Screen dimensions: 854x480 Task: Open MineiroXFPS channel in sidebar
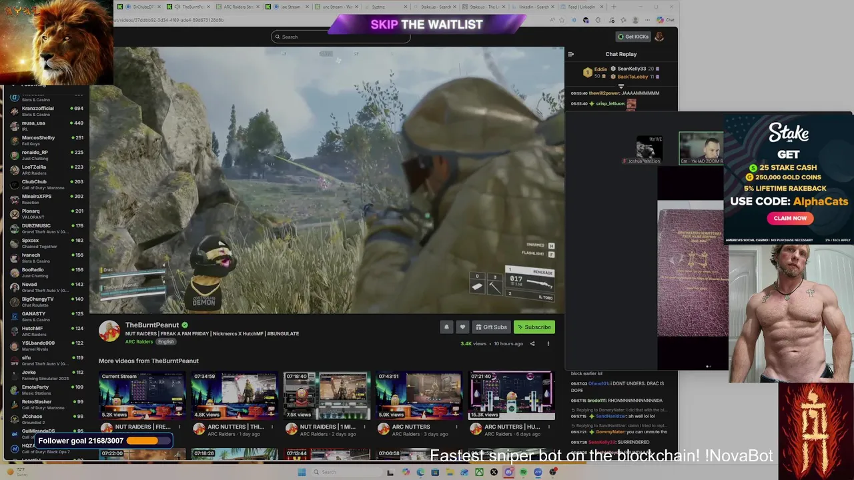[x=46, y=199]
